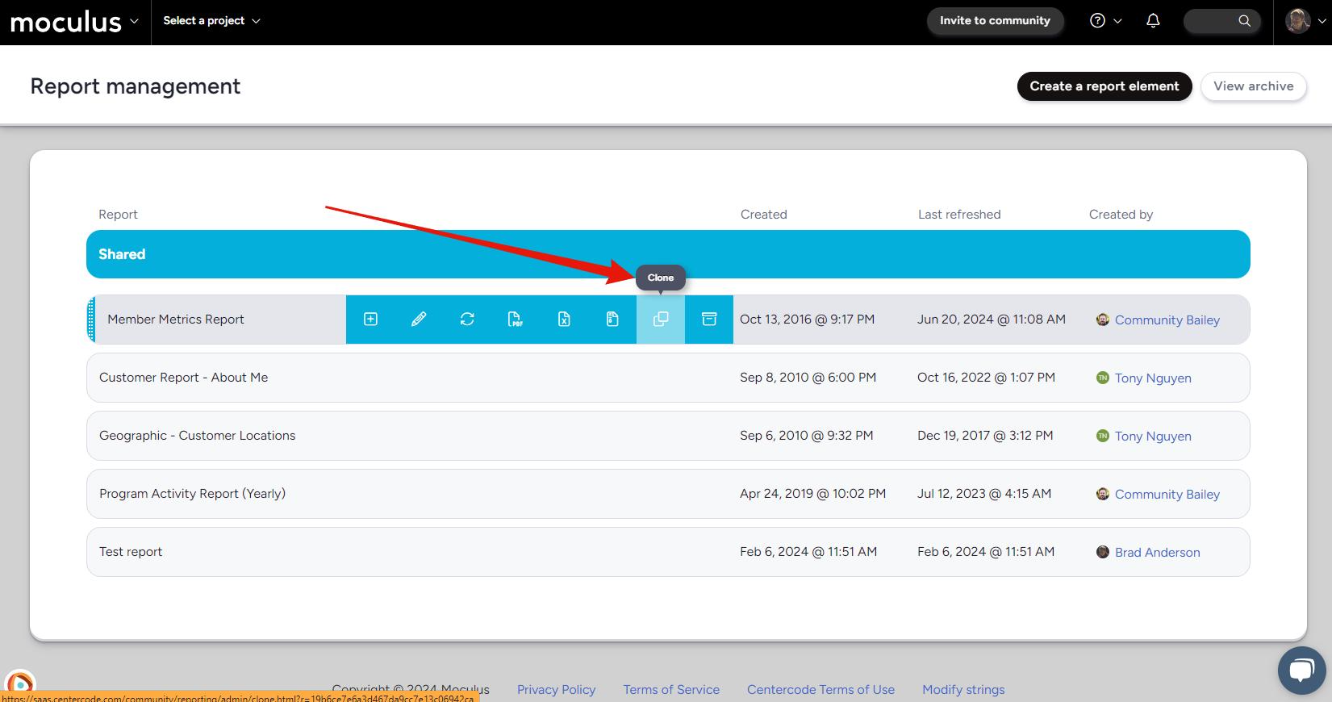Open Tony Nguyen link on Customer Report row
Viewport: 1332px width, 702px height.
1152,378
